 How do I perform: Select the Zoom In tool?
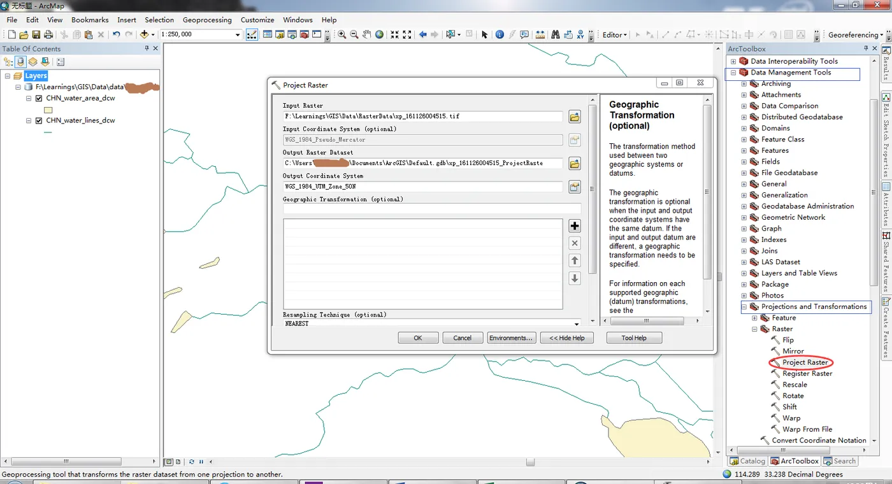point(342,34)
